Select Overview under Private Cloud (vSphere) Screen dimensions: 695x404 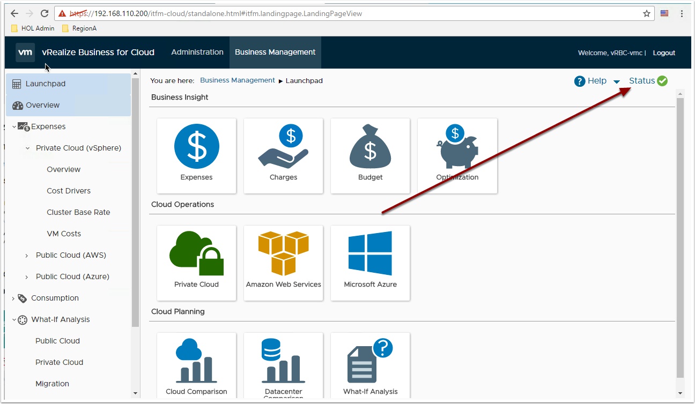pyautogui.click(x=64, y=169)
